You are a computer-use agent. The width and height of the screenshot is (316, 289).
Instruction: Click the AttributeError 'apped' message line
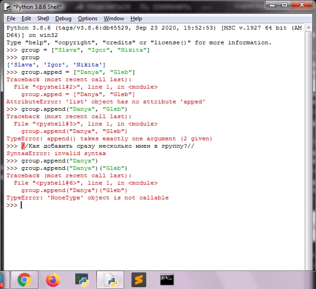[x=106, y=102]
